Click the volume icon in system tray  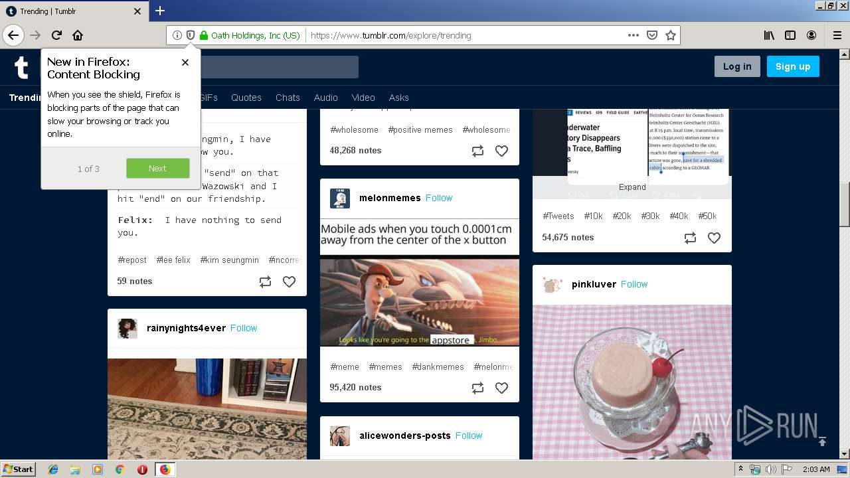pos(770,469)
